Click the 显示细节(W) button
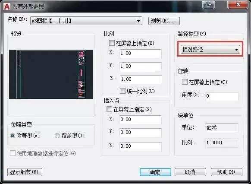Screen dimensions: 251x184 click(25, 172)
